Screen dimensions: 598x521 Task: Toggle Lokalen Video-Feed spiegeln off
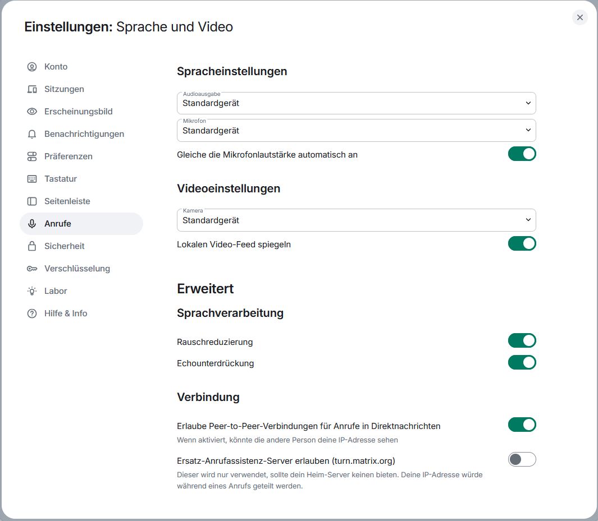point(522,243)
